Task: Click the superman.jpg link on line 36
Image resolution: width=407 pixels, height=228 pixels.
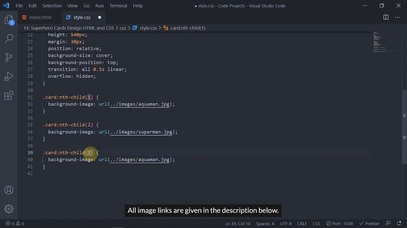Action: (x=141, y=132)
